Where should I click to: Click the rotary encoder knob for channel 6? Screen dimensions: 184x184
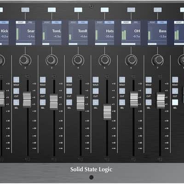[131, 60]
